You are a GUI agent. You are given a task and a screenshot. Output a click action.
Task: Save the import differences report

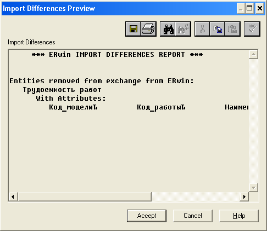pos(133,29)
